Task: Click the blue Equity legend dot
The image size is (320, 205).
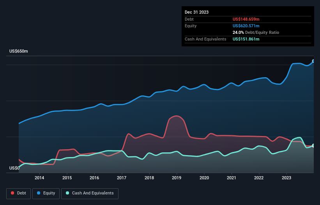Action: click(38, 193)
